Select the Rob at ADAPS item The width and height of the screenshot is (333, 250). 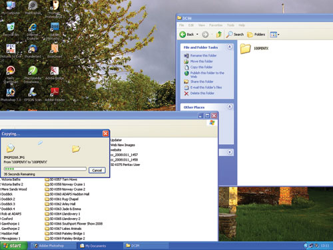coord(11,214)
